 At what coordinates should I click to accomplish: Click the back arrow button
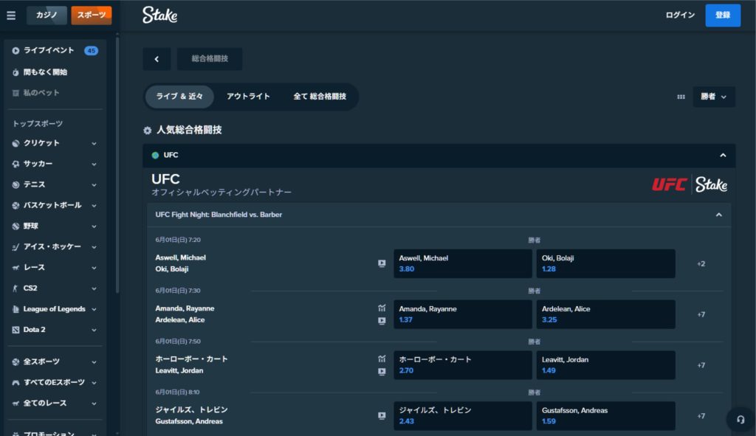157,59
